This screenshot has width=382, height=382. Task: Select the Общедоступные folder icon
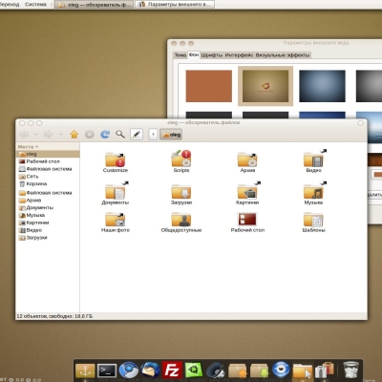pos(181,219)
